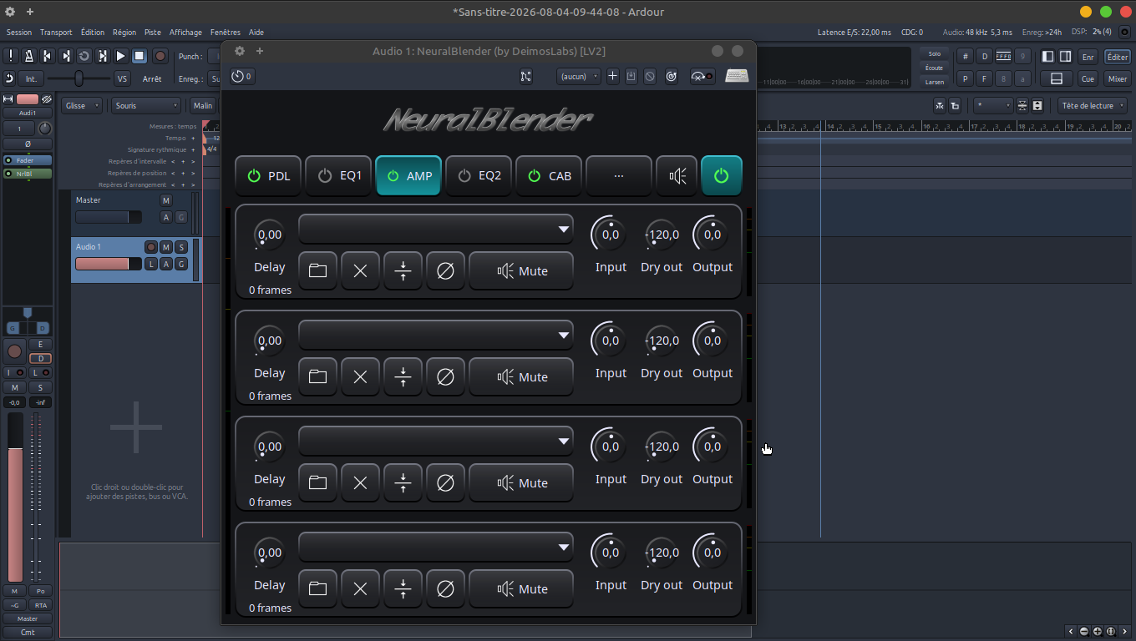Click the delete preset (crossed circle) icon

click(x=651, y=76)
